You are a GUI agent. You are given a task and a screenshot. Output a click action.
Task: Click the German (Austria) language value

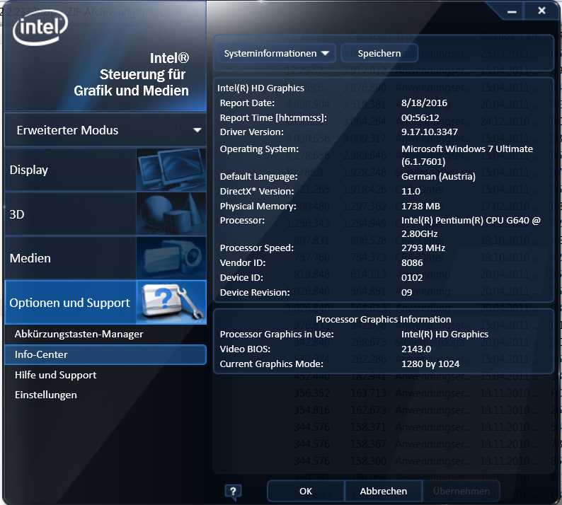click(438, 177)
